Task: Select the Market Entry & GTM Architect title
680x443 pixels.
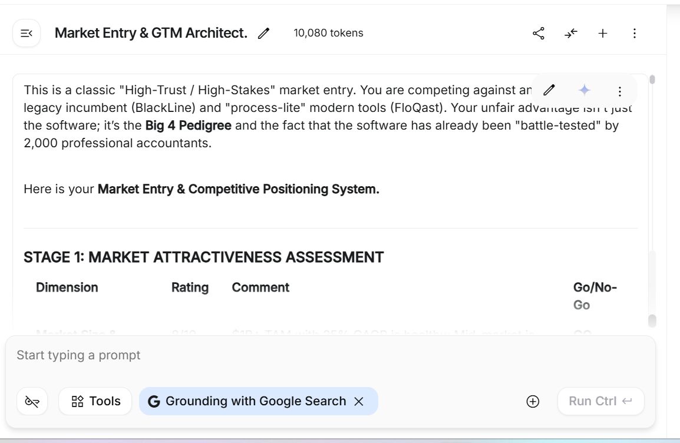Action: pos(151,34)
